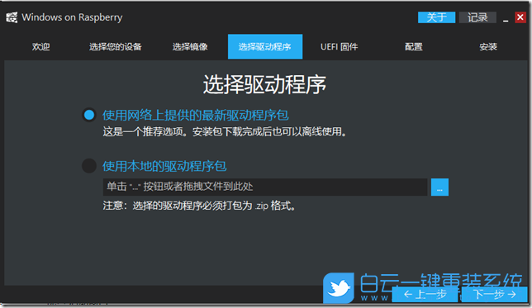The image size is (532, 308).
Task: Switch to the 欢迎 tab
Action: (41, 46)
